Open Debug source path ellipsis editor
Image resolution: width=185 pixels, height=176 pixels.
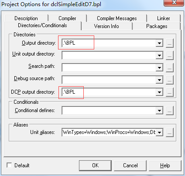(x=170, y=80)
